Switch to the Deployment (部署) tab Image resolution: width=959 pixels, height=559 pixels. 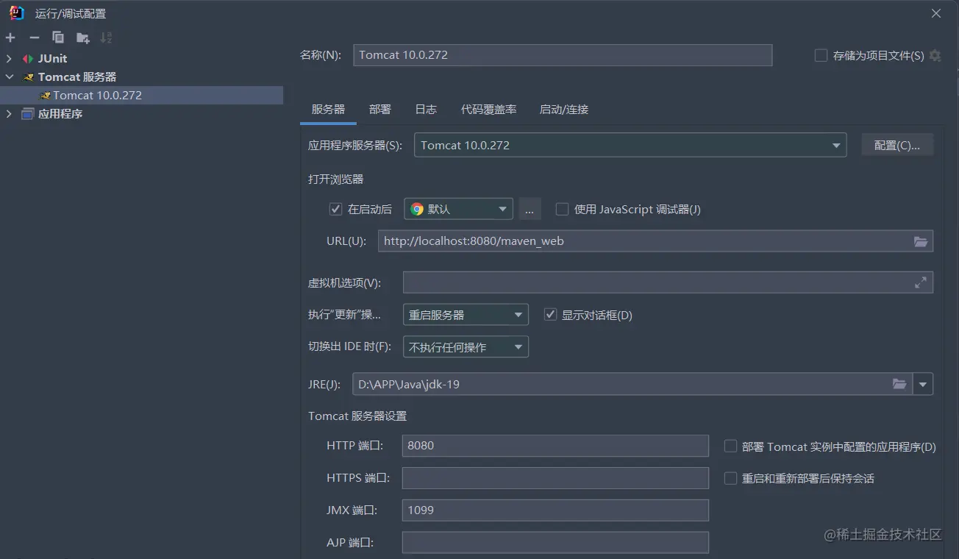pyautogui.click(x=380, y=109)
